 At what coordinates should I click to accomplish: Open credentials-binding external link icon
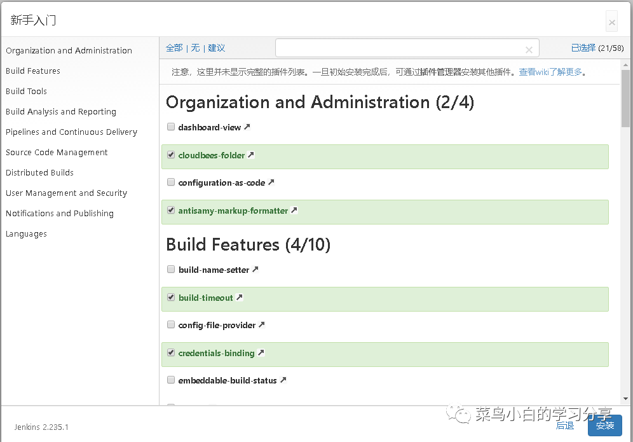(x=261, y=353)
